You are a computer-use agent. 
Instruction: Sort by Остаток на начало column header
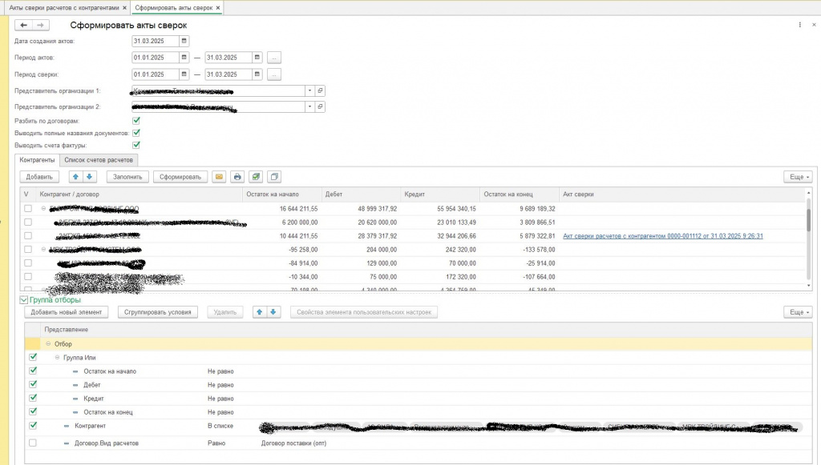281,194
